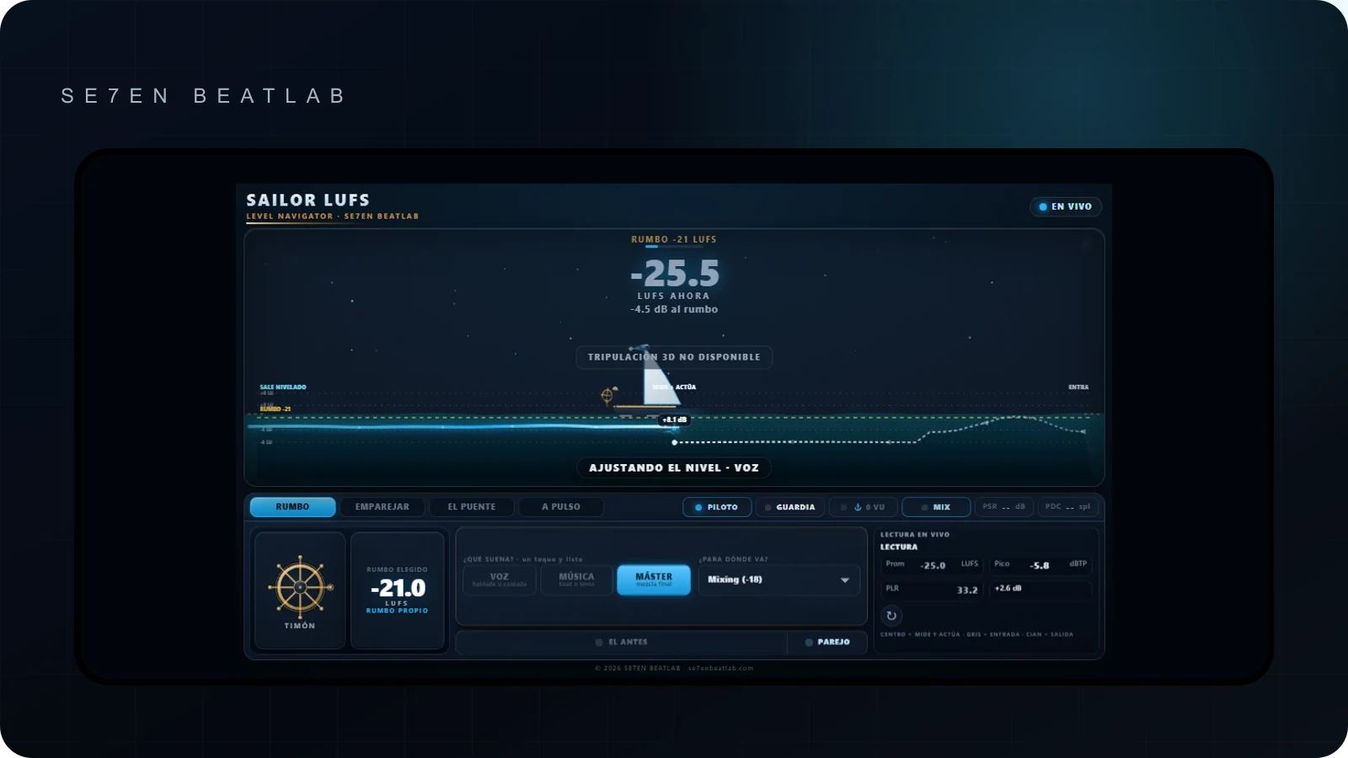Click the SE7EN BEATLAB heading text
The image size is (1348, 758).
click(x=204, y=96)
